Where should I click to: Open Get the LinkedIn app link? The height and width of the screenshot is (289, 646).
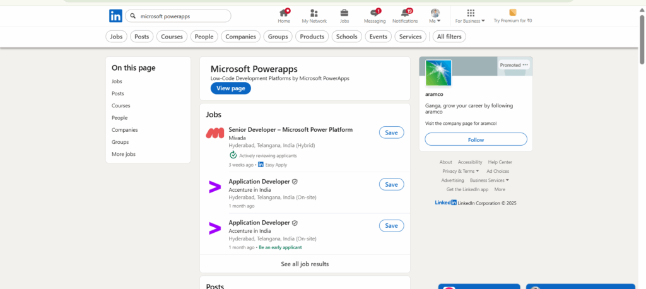(467, 190)
